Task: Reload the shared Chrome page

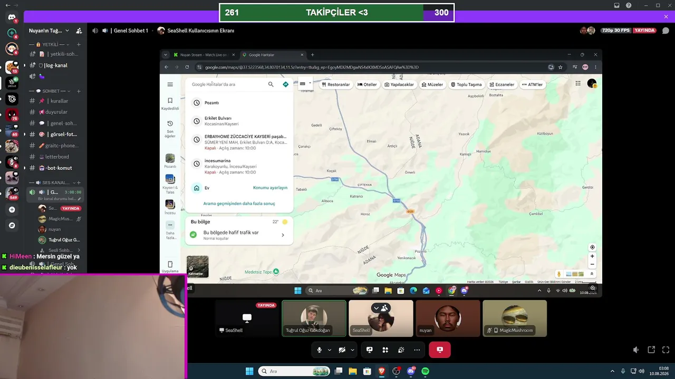Action: point(187,67)
